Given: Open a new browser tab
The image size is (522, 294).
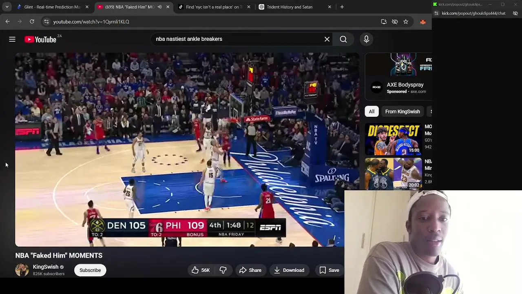Looking at the screenshot, I should tap(342, 7).
